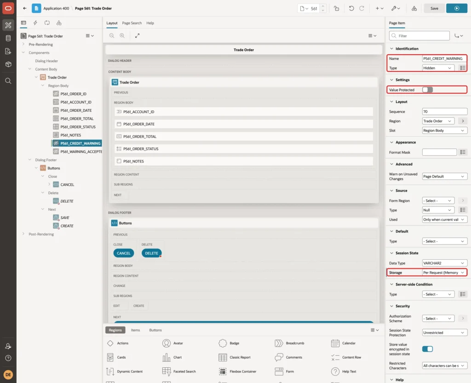Select P561_ORDER_STATUS in the tree
This screenshot has width=471, height=383.
pos(78,127)
